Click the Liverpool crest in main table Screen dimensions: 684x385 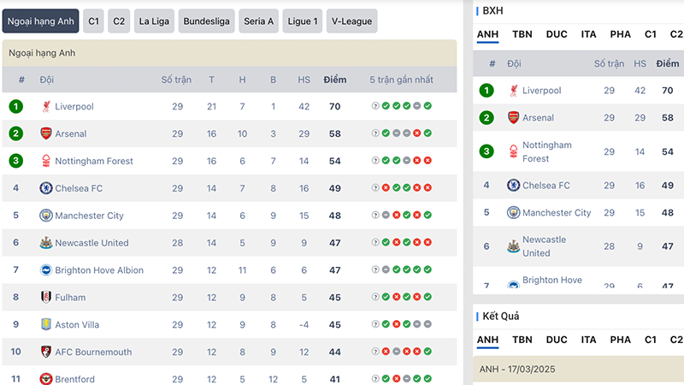pyautogui.click(x=46, y=106)
